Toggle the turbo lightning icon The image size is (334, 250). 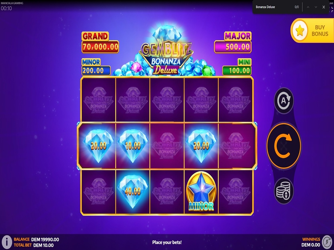click(x=327, y=242)
